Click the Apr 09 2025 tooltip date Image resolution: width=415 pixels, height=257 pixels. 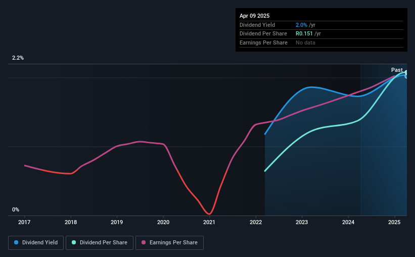click(254, 16)
